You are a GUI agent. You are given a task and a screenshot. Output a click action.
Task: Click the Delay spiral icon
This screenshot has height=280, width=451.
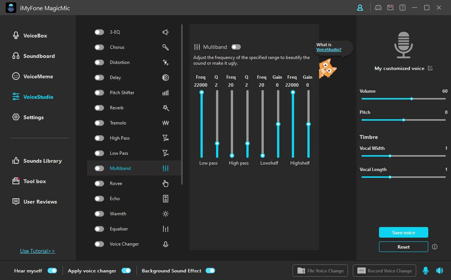click(x=165, y=78)
